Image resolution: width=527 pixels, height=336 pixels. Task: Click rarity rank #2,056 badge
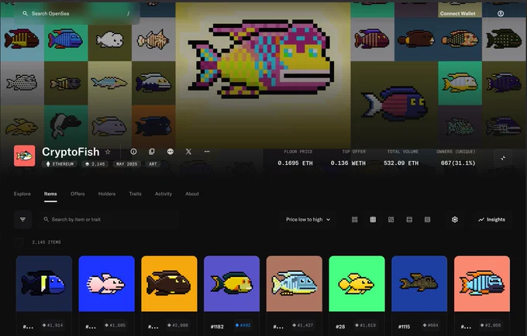pyautogui.click(x=491, y=325)
